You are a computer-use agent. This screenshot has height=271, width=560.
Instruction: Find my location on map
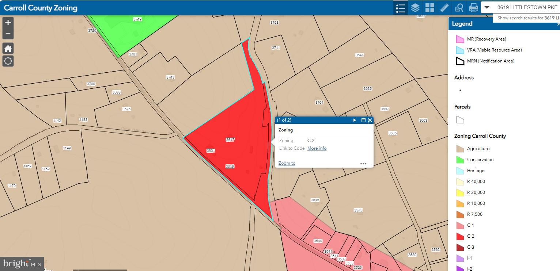[x=8, y=61]
